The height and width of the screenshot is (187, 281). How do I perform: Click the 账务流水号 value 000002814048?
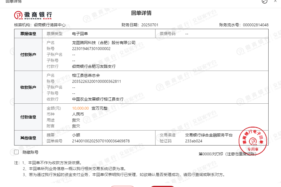coord(256,25)
